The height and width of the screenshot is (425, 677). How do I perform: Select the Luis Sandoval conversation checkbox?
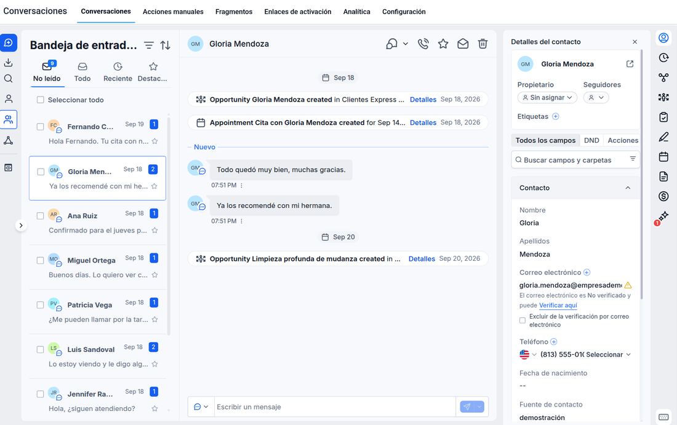(x=40, y=349)
